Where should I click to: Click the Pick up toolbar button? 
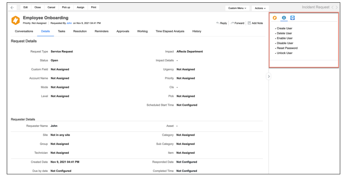pos(66,7)
